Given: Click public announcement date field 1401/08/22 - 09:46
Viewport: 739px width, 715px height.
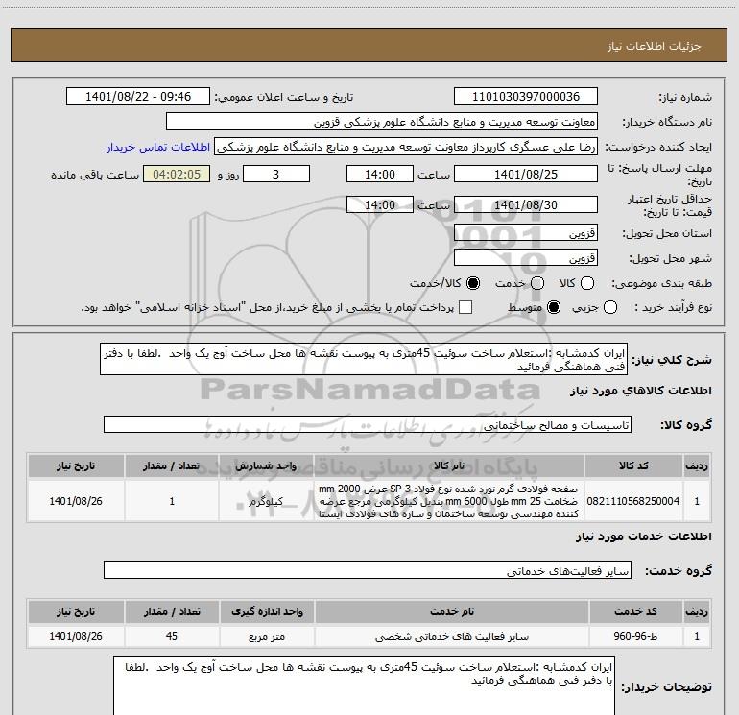Looking at the screenshot, I should tap(138, 97).
